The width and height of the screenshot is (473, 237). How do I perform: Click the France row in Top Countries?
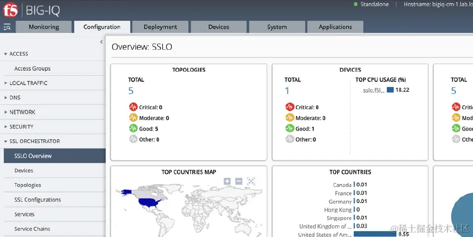(351, 193)
